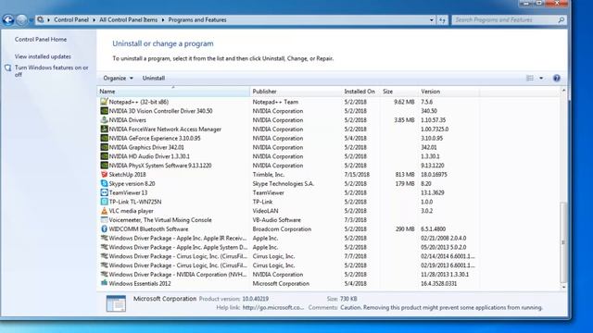Open Turn Windows features on or off
The height and width of the screenshot is (333, 593).
click(x=52, y=71)
